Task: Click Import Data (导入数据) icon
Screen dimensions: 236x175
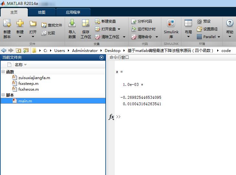Action: (72, 23)
